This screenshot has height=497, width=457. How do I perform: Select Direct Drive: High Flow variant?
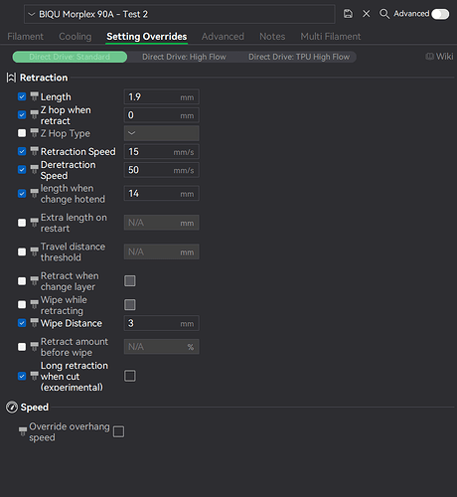pyautogui.click(x=184, y=57)
